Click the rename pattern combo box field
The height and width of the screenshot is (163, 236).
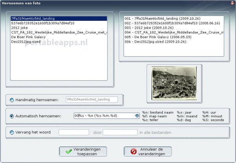(104, 116)
